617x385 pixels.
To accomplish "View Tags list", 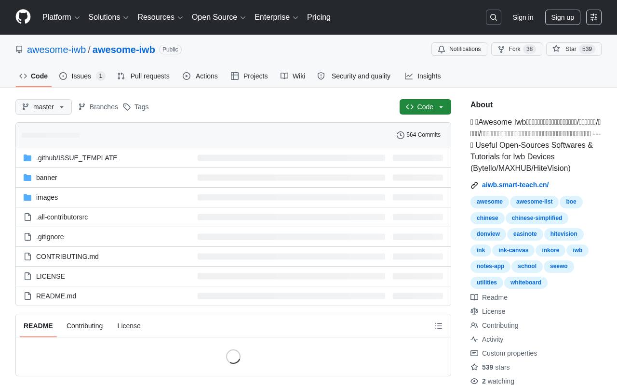I will coord(136,107).
